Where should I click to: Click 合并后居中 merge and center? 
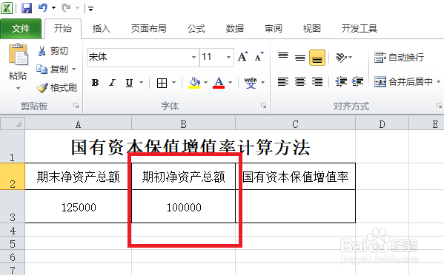point(403,82)
